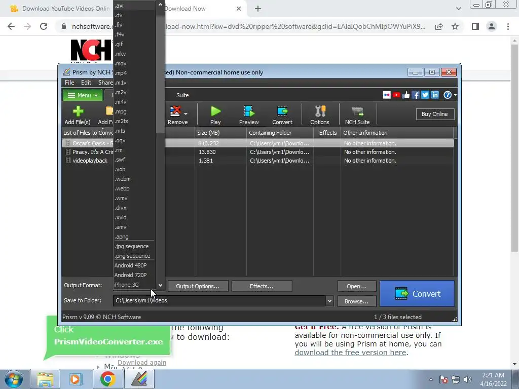
Task: Choose .mkv from the format list
Action: tap(134, 54)
